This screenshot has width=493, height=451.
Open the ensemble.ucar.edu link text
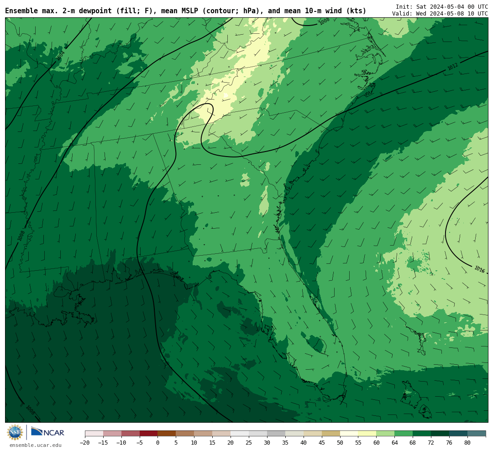point(36,445)
